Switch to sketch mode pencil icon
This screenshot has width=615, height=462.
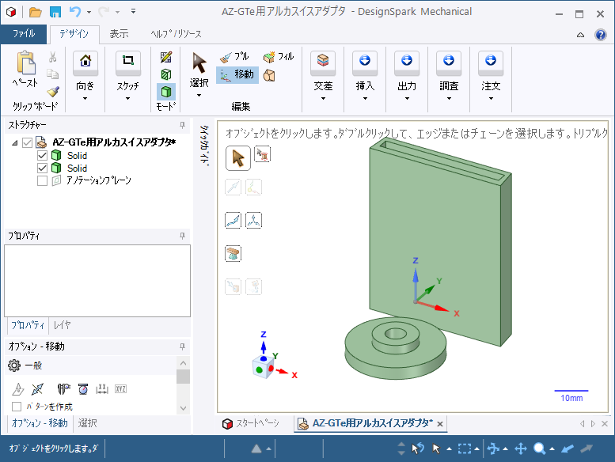166,57
